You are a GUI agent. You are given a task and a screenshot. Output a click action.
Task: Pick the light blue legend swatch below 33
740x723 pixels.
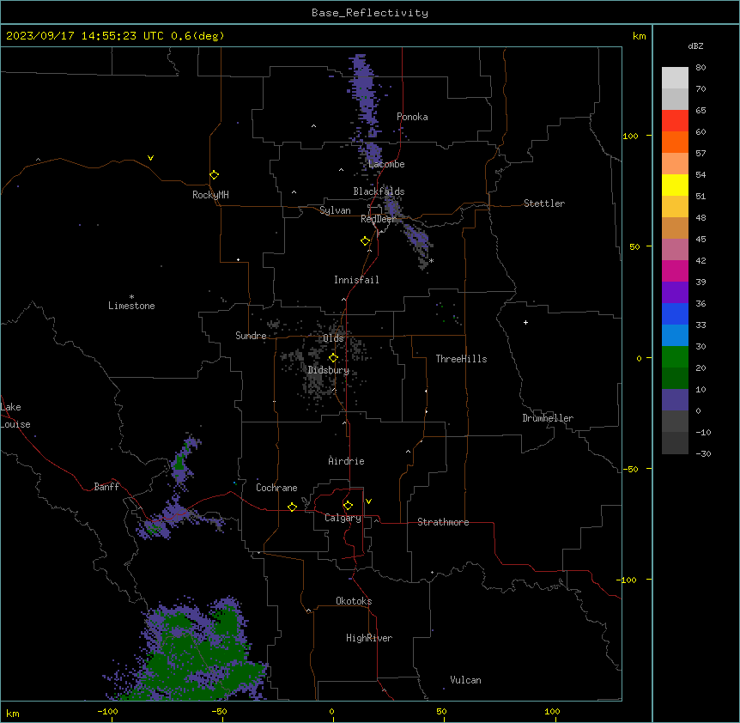[675, 335]
